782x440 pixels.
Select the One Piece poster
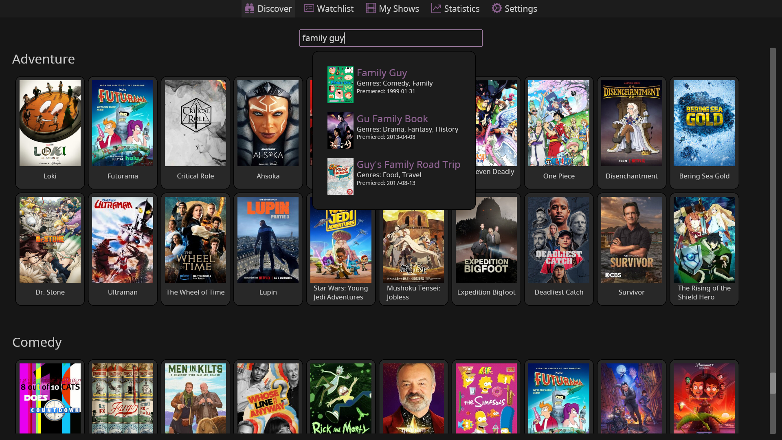(558, 123)
